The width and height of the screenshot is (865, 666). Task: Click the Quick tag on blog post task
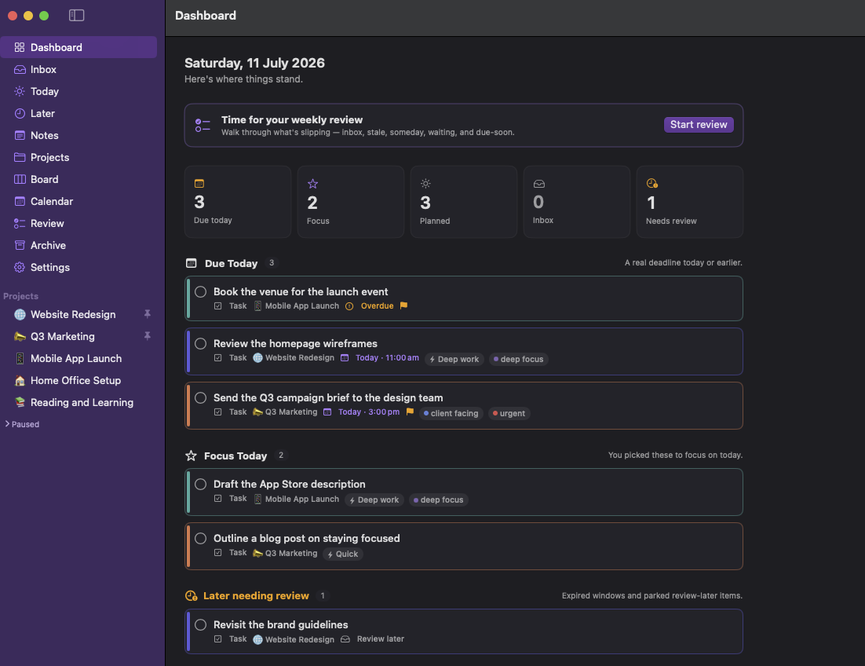click(x=343, y=554)
